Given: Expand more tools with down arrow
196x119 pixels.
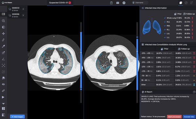Looking at the screenshot, I should coord(3,104).
